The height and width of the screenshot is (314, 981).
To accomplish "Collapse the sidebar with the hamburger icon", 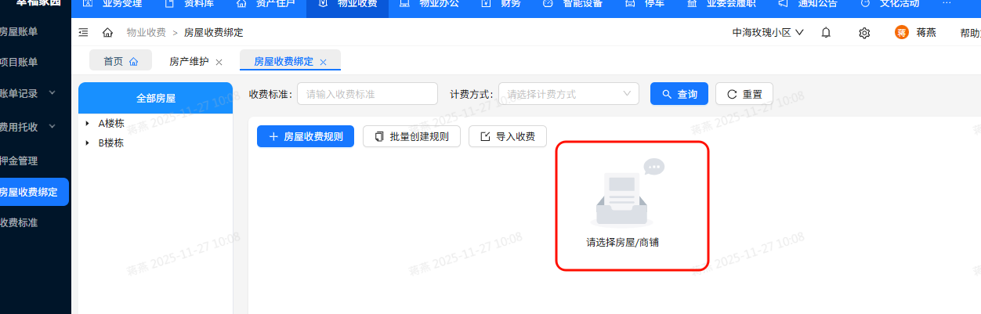I will click(84, 32).
